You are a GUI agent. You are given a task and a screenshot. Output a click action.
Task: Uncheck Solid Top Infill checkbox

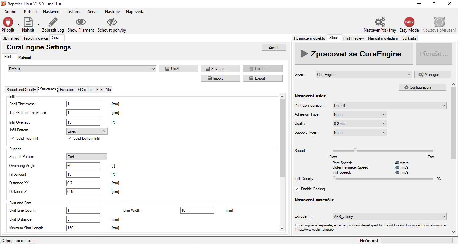(12, 138)
